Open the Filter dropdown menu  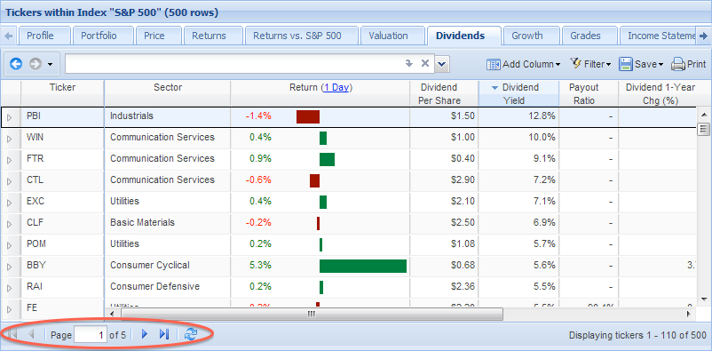click(x=590, y=64)
